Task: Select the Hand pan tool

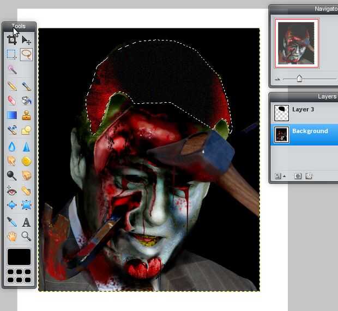Action: coord(11,237)
